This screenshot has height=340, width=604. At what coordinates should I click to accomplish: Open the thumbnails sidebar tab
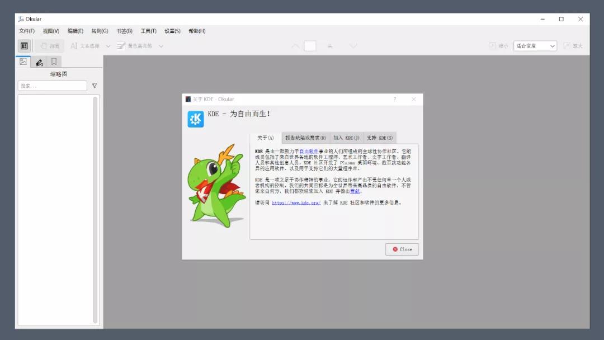point(23,62)
